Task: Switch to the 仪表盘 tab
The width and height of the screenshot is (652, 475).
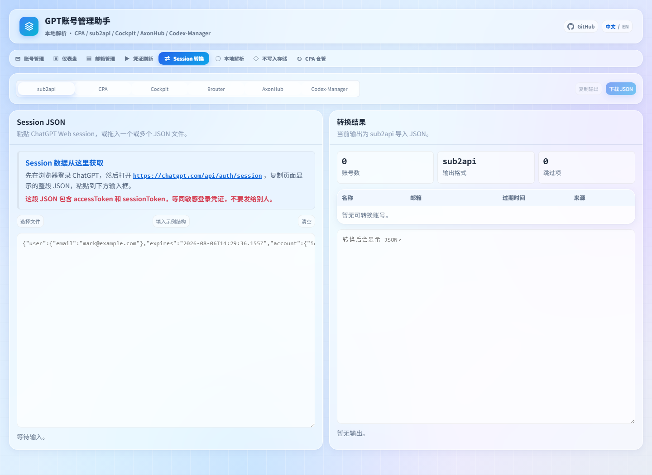Action: [65, 59]
